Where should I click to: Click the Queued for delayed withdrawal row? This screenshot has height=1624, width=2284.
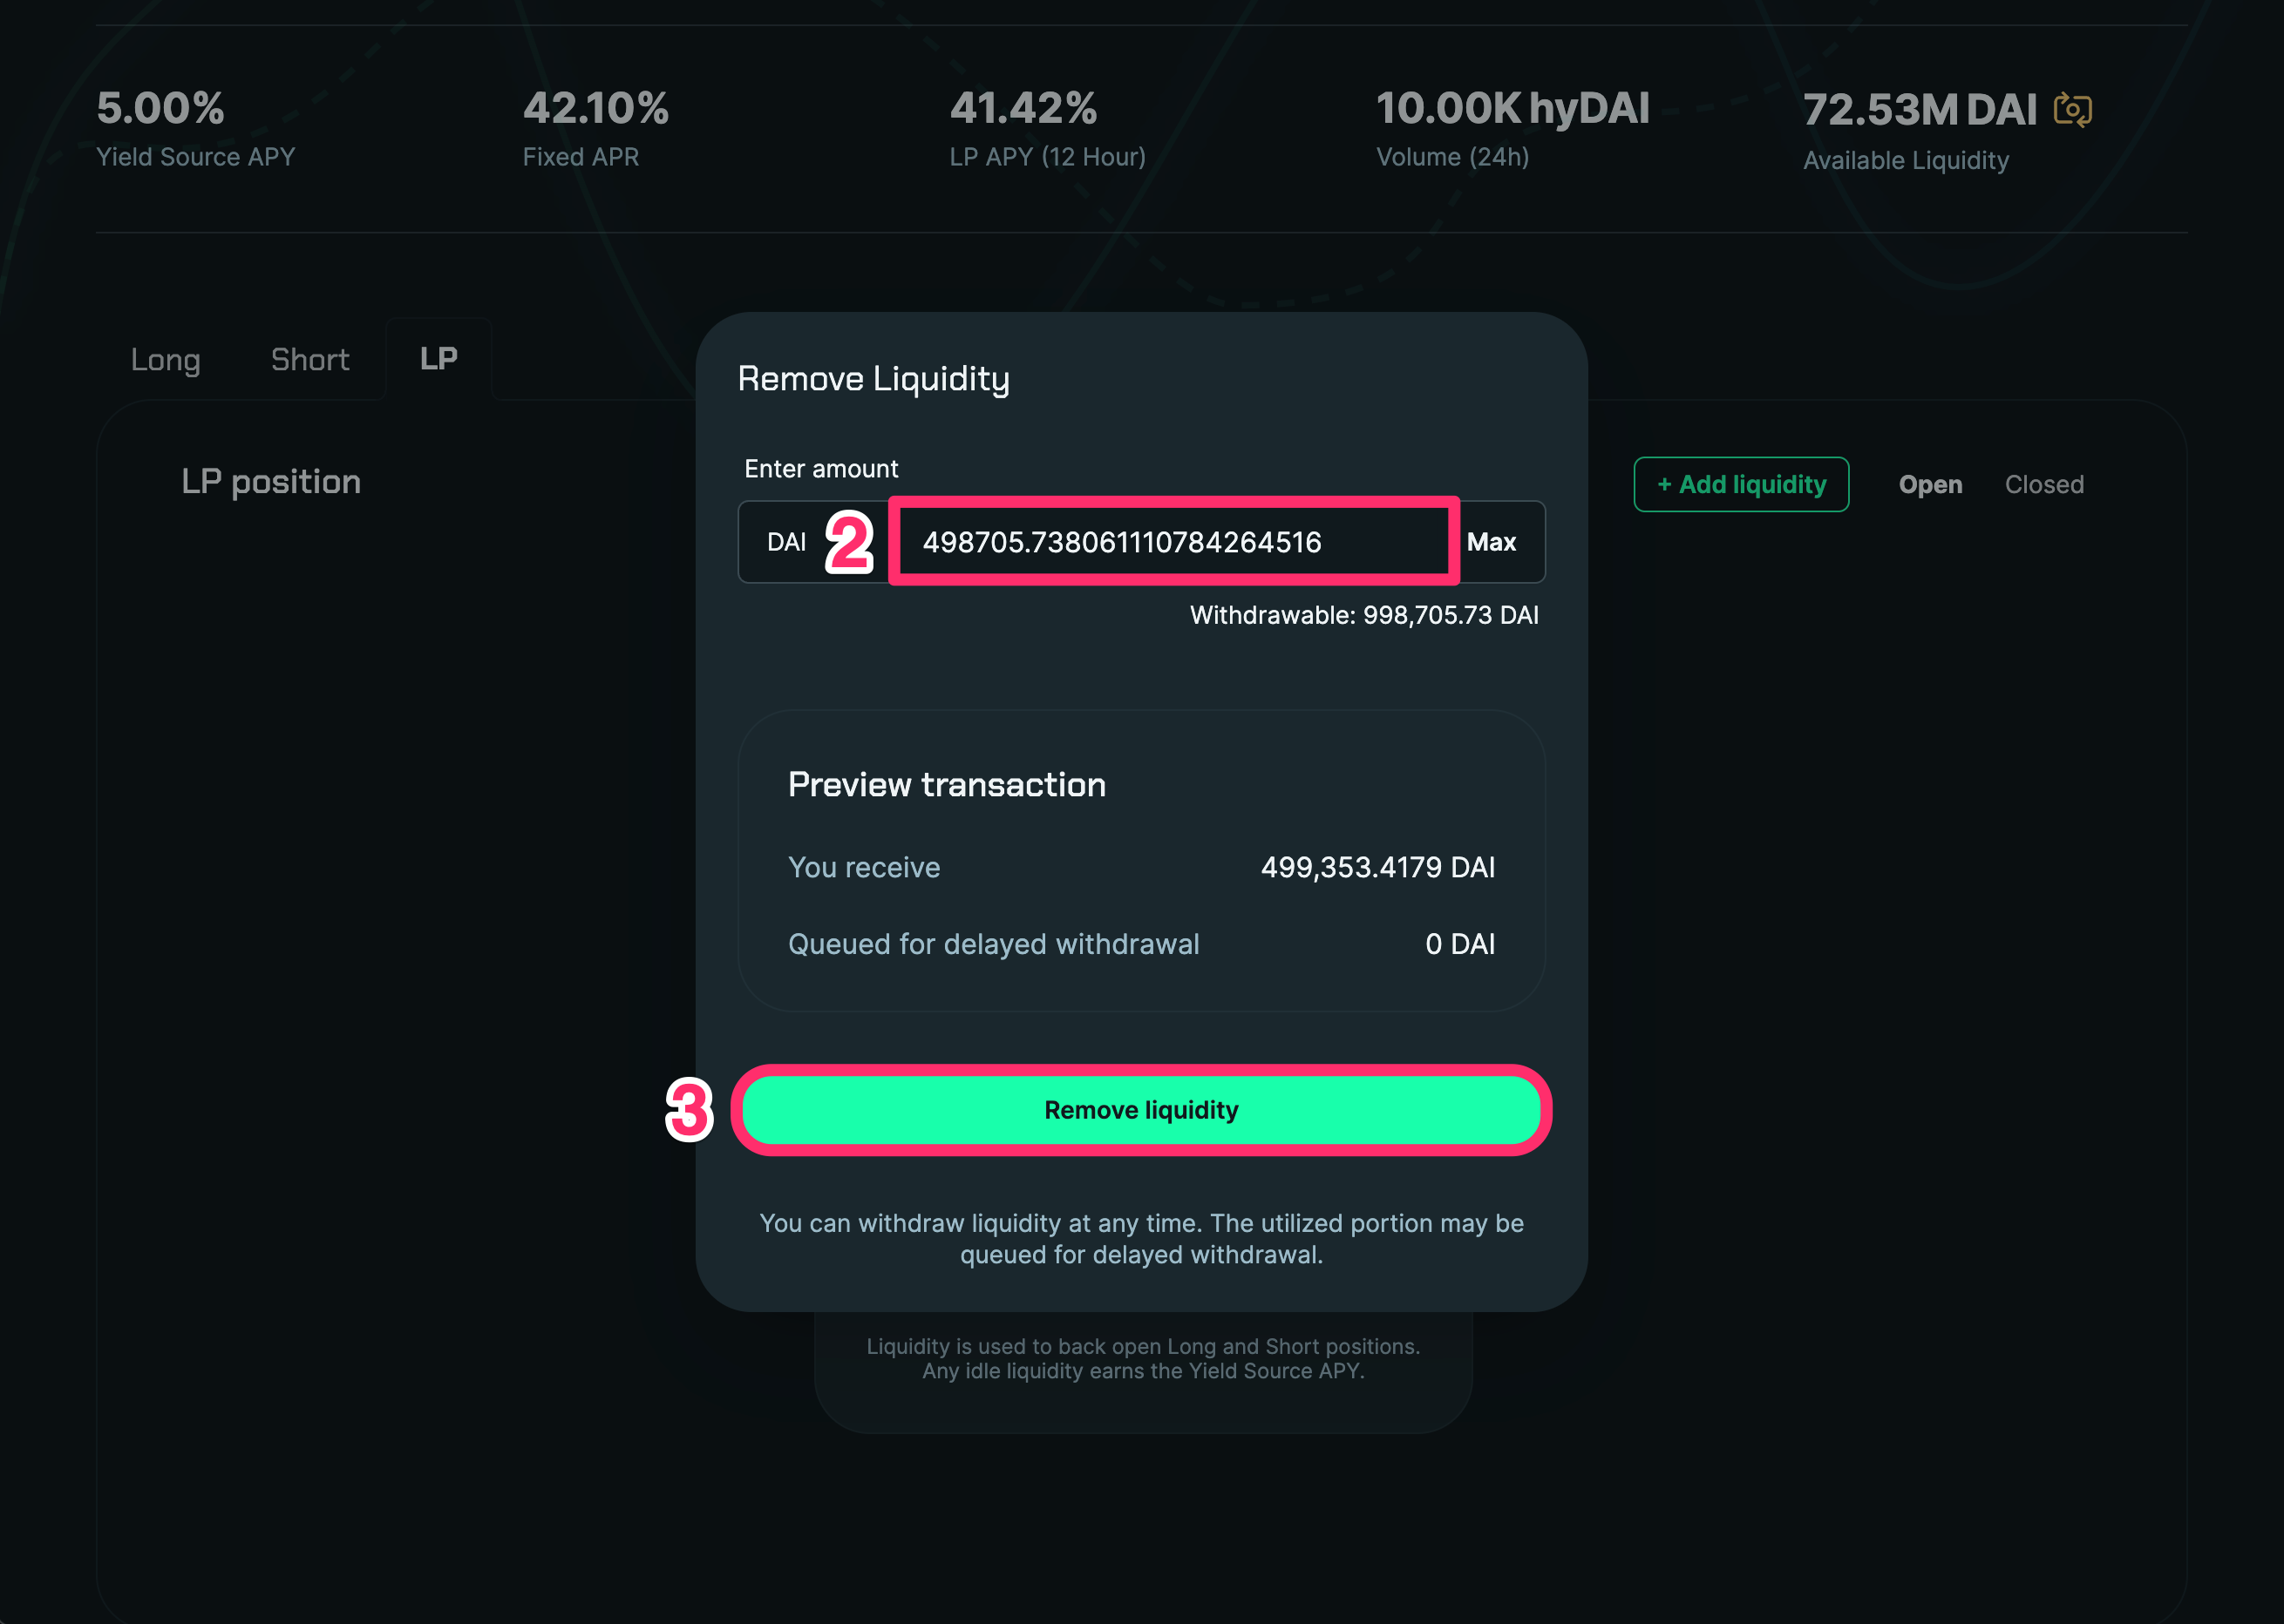[1140, 944]
